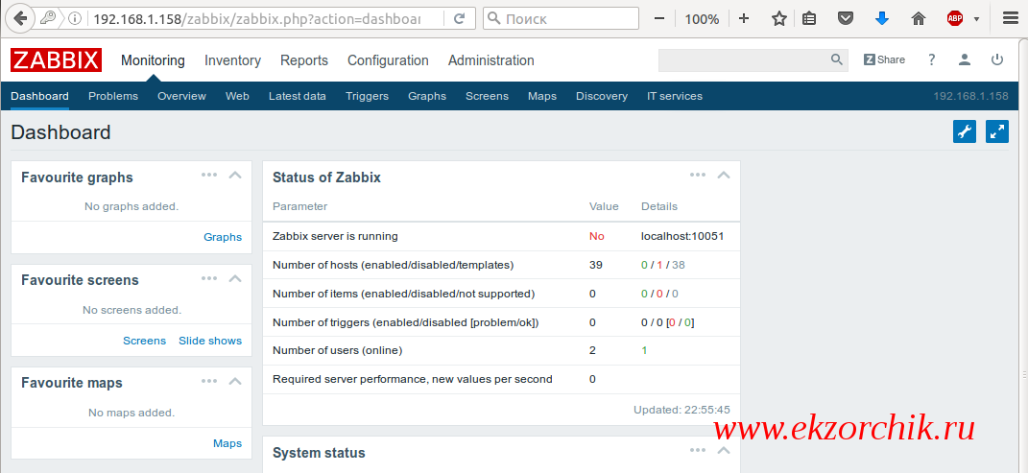Viewport: 1028px width, 473px height.
Task: Open Status of Zabbix widget menu dots
Action: click(698, 175)
